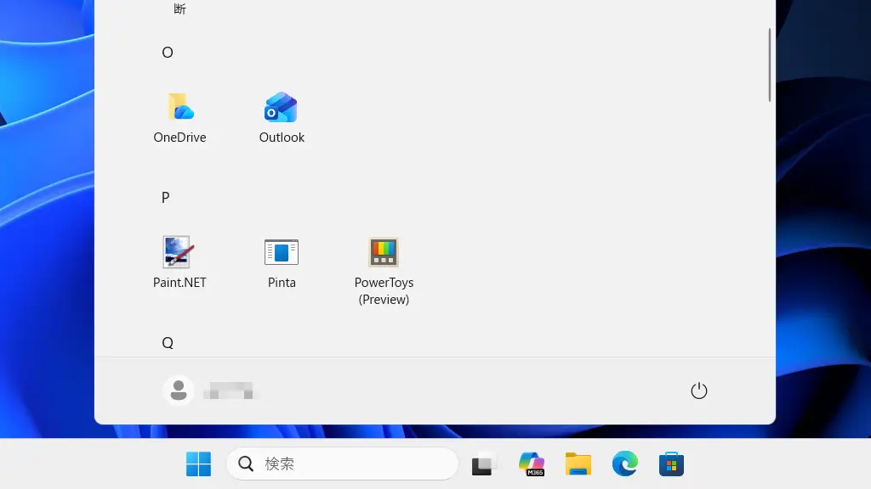Open the power options menu

pos(698,391)
